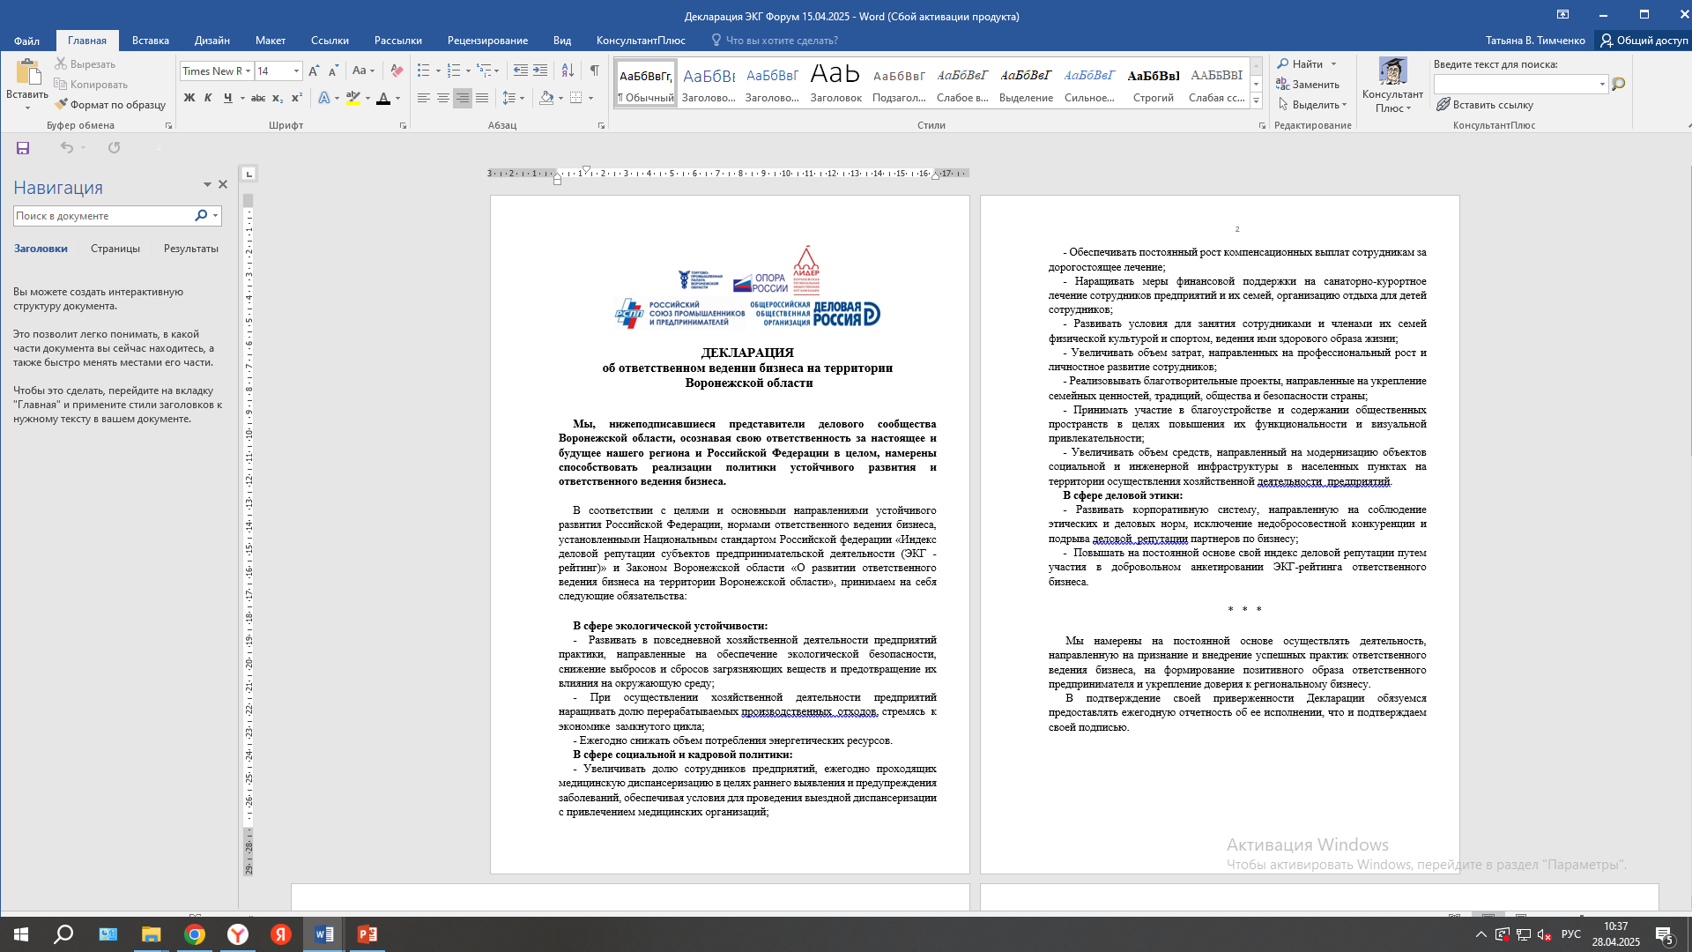Apply subscript formatting

(x=278, y=98)
